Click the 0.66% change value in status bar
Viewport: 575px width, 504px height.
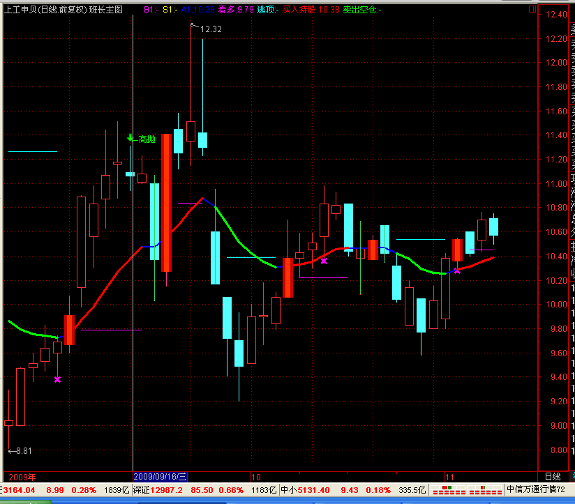(x=231, y=490)
